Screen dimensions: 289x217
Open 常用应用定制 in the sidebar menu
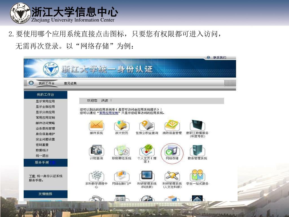[45, 118]
